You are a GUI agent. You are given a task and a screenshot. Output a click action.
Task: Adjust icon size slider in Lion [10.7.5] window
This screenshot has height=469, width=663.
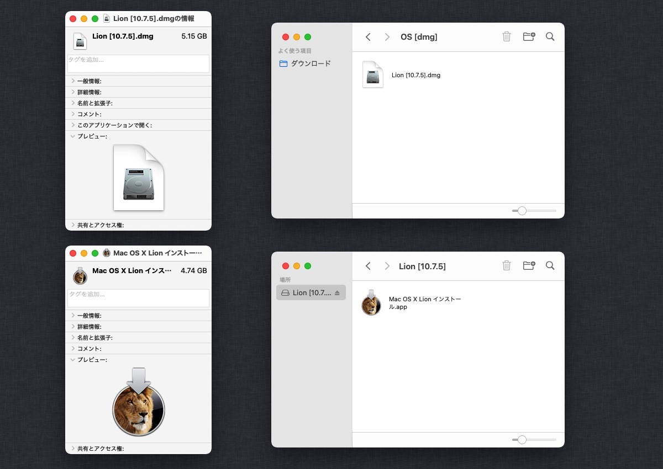522,440
